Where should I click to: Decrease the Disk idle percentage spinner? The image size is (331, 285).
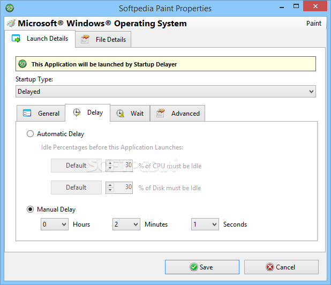(x=110, y=190)
